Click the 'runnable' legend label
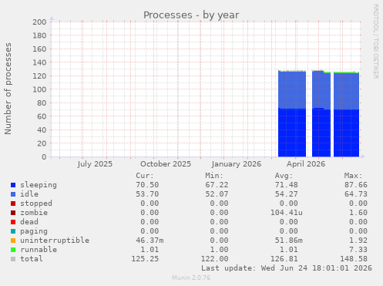The width and height of the screenshot is (383, 286). click(x=39, y=250)
